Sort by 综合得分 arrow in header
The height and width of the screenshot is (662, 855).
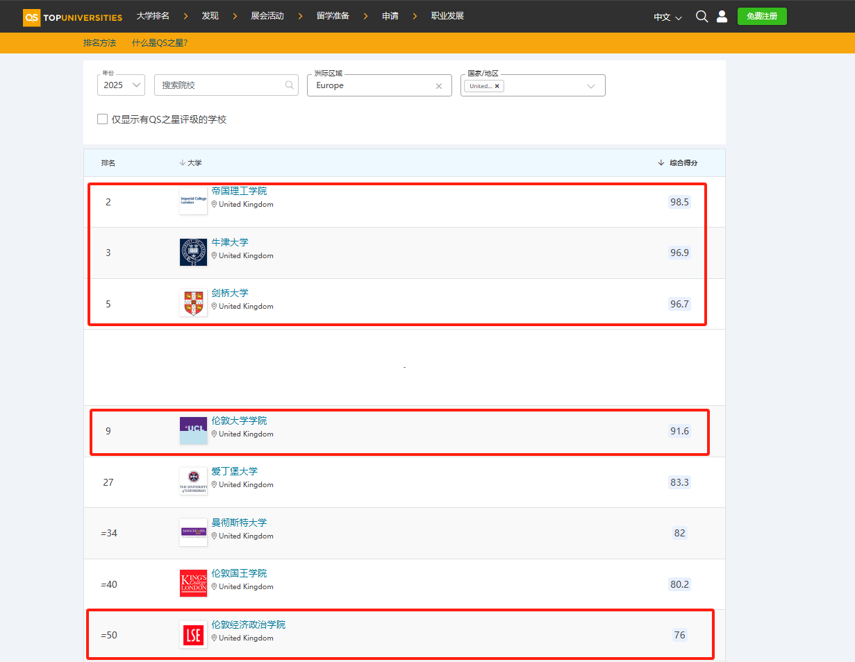click(661, 163)
